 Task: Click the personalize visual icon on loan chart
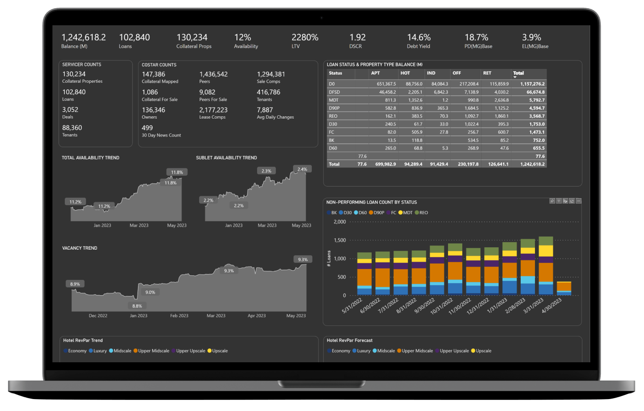click(565, 201)
